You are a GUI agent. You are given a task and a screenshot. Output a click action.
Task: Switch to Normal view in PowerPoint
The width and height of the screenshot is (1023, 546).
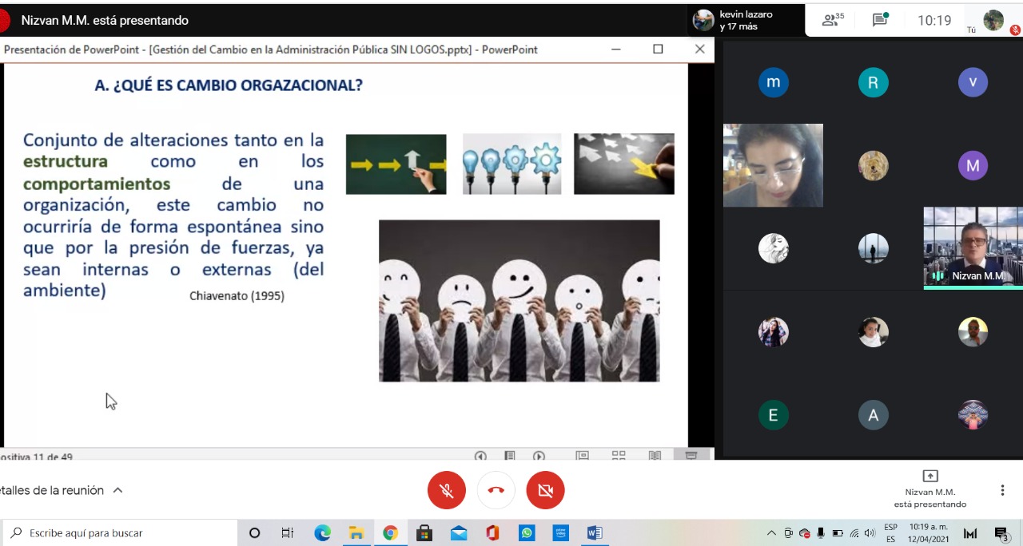click(583, 456)
